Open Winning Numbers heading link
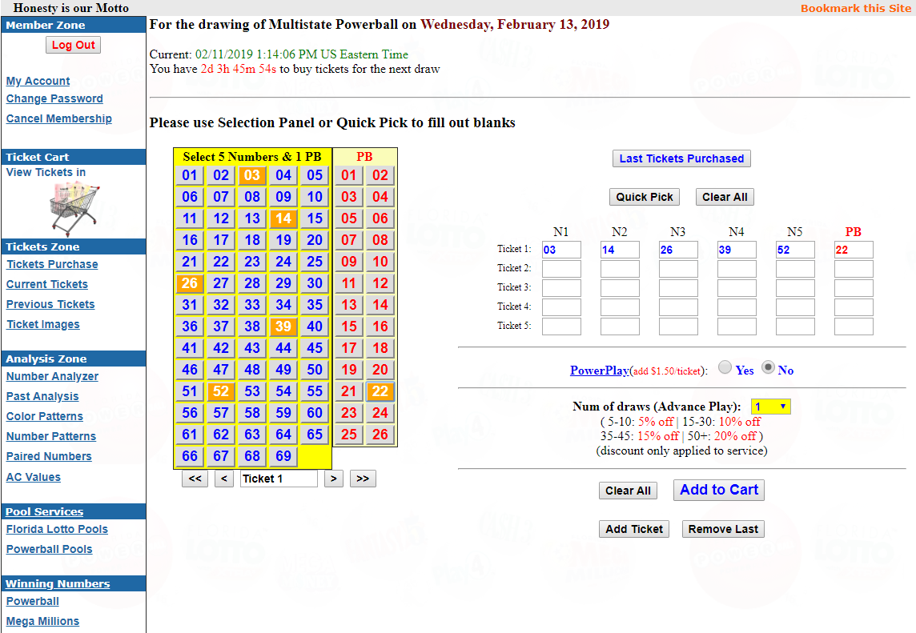 pyautogui.click(x=58, y=583)
